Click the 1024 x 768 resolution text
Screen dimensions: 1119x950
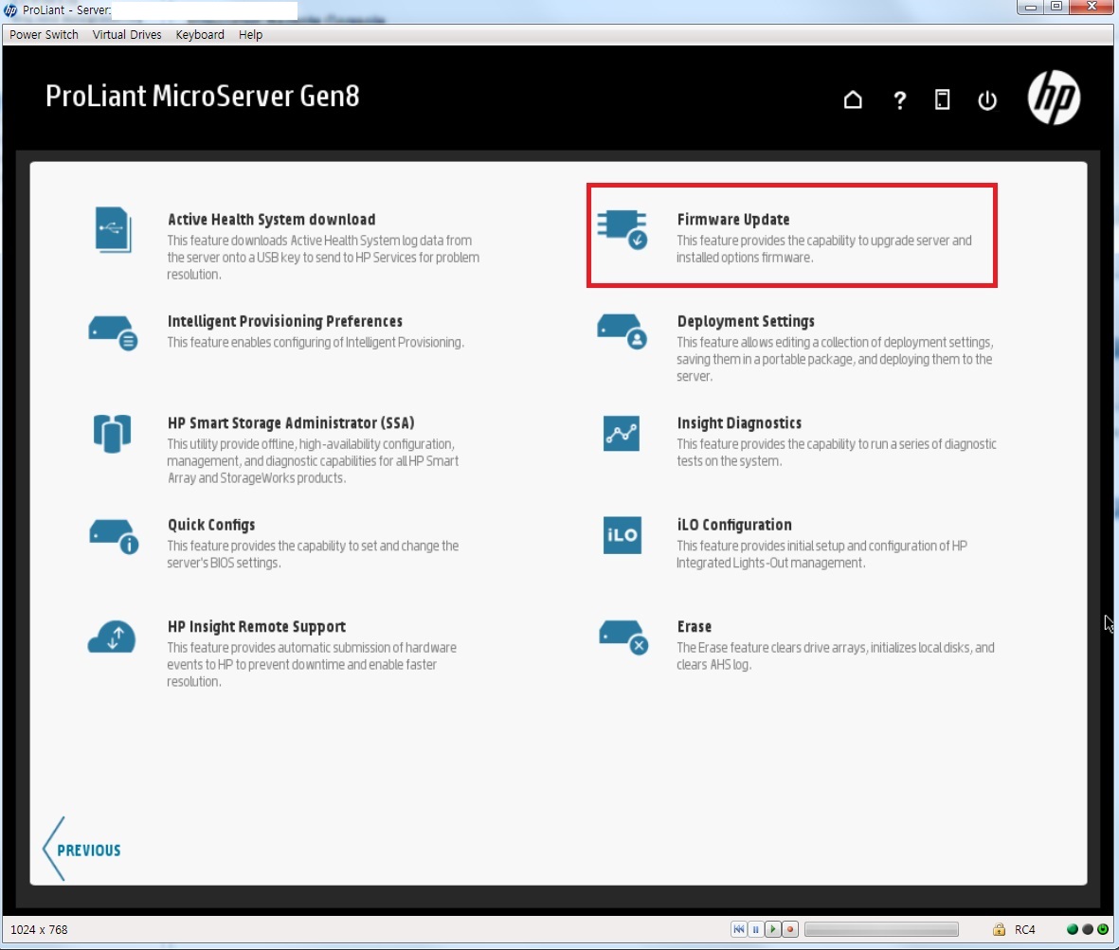[x=39, y=929]
